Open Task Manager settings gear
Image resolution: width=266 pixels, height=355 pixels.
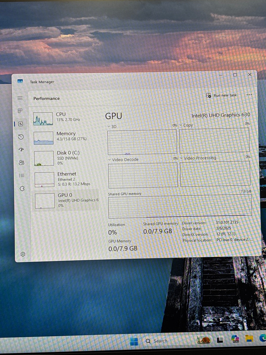(x=23, y=254)
